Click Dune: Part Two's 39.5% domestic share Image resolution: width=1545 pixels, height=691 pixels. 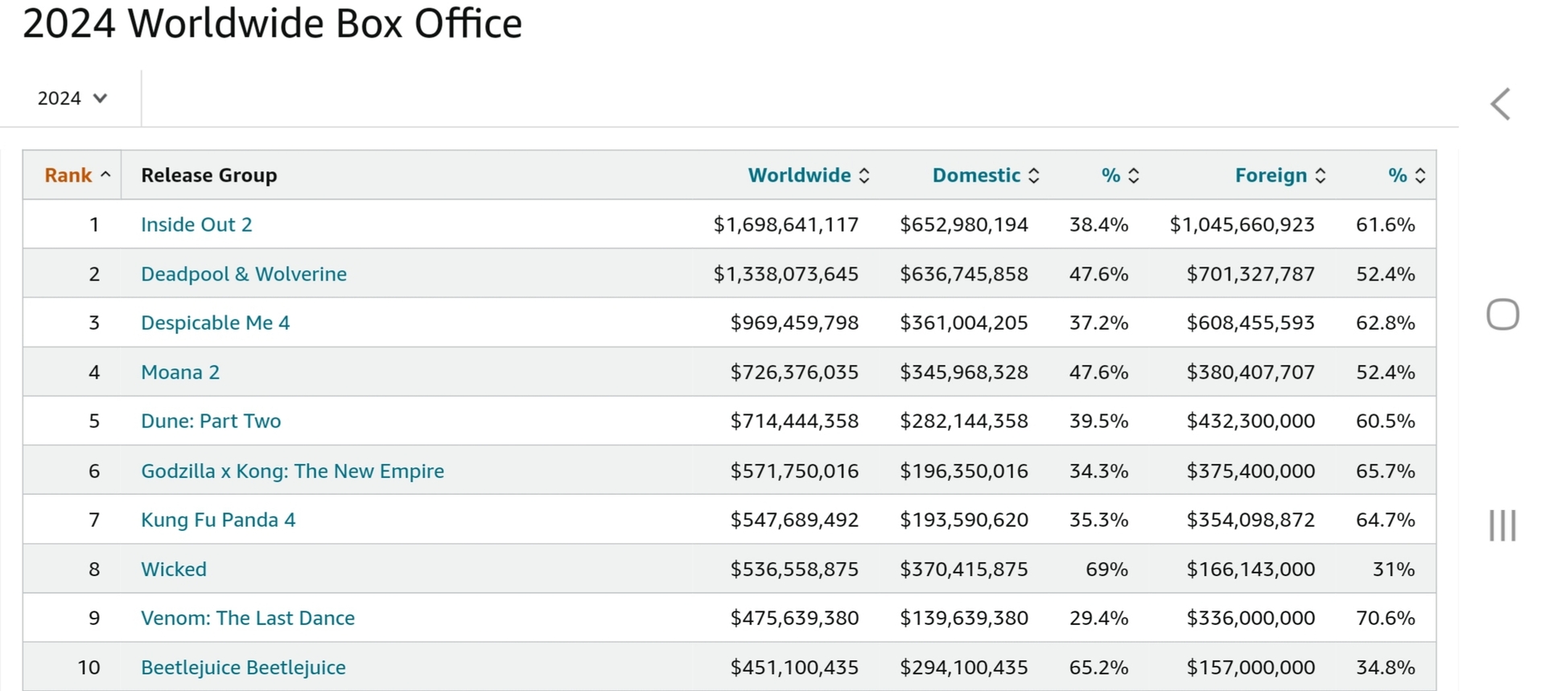point(1099,422)
